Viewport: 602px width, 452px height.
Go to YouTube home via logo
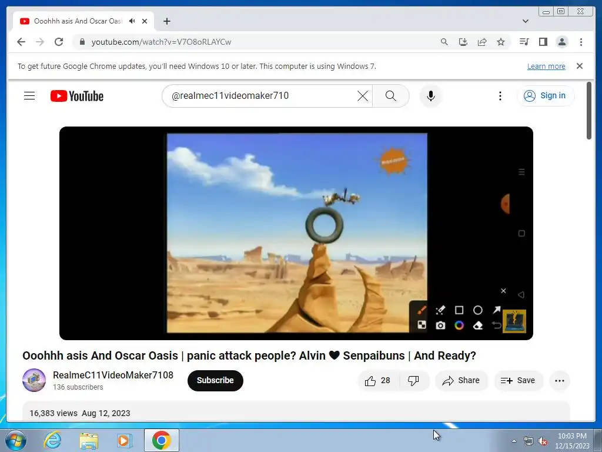coord(77,96)
